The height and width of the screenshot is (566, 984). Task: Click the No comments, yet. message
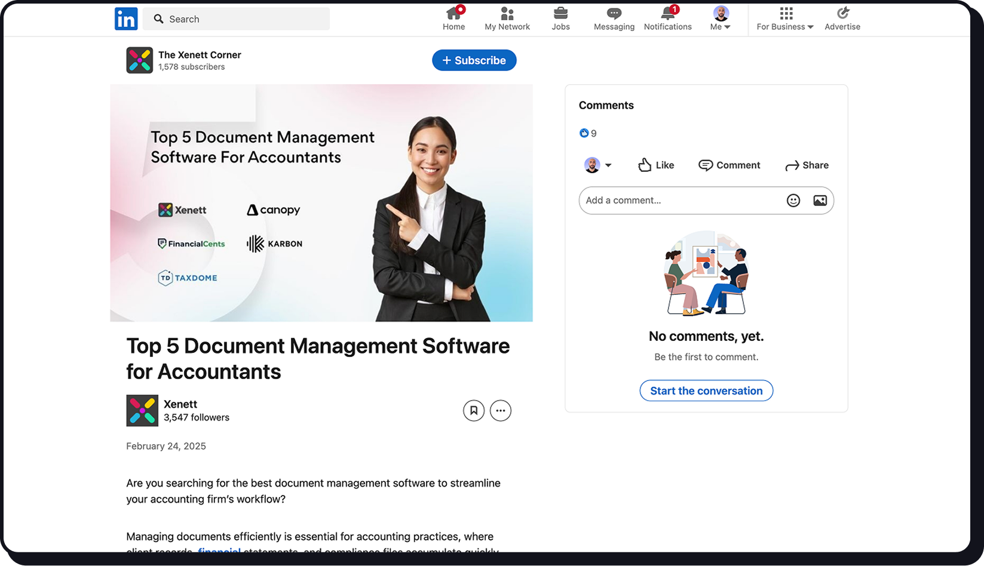pyautogui.click(x=706, y=336)
